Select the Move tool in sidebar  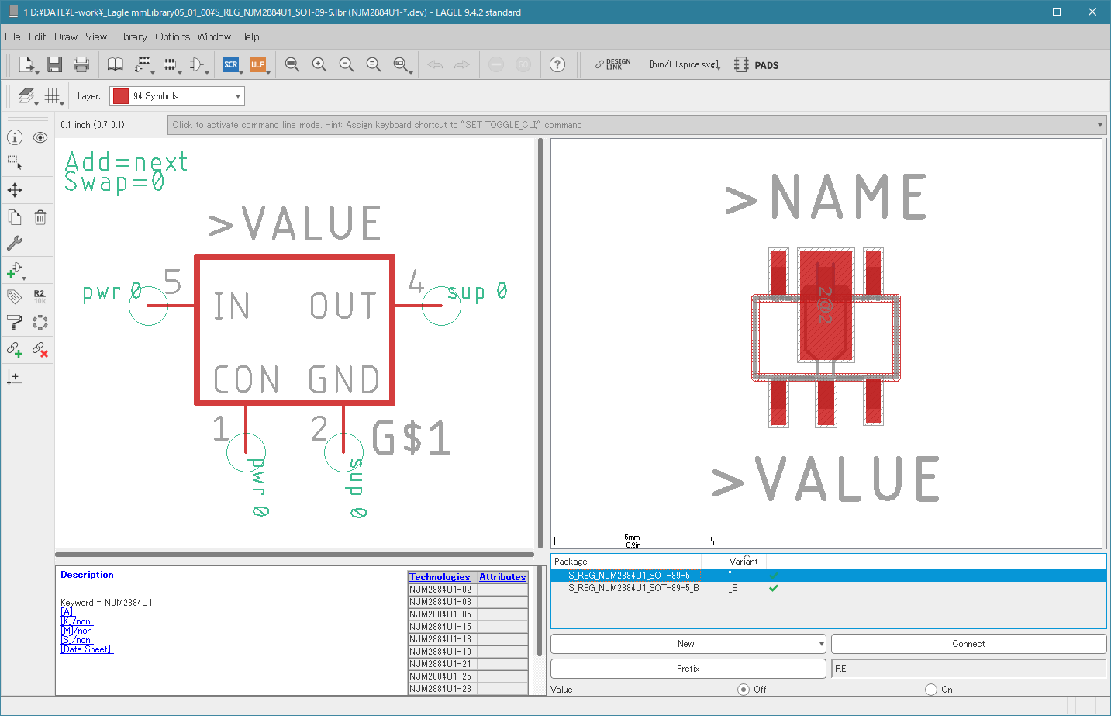(15, 190)
